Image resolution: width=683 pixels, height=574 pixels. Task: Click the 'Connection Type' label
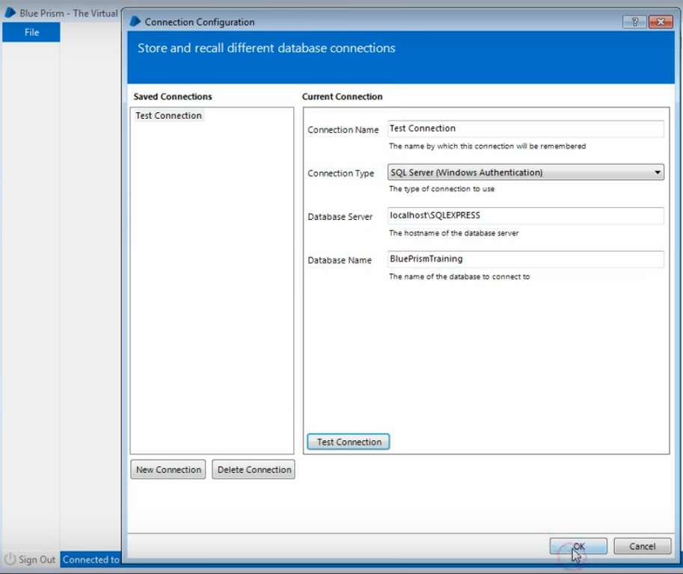[340, 173]
